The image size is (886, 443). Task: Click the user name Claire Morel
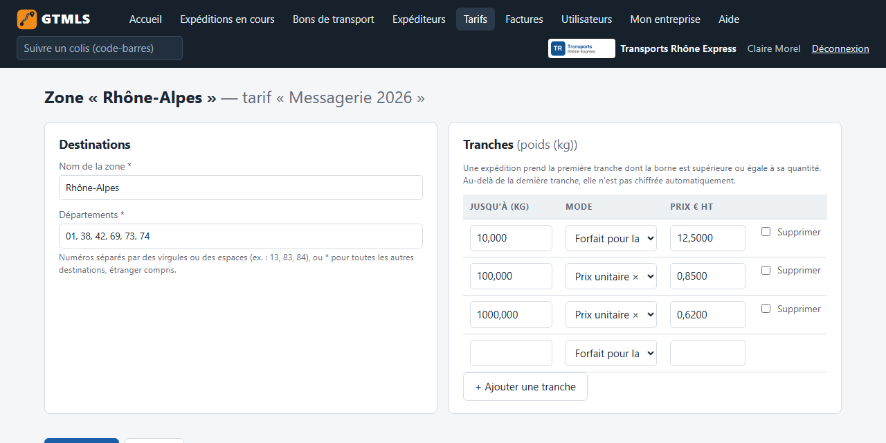774,48
